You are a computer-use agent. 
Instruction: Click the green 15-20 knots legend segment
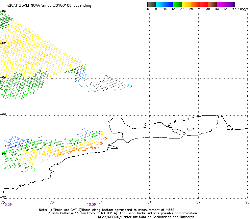pos(178,4)
